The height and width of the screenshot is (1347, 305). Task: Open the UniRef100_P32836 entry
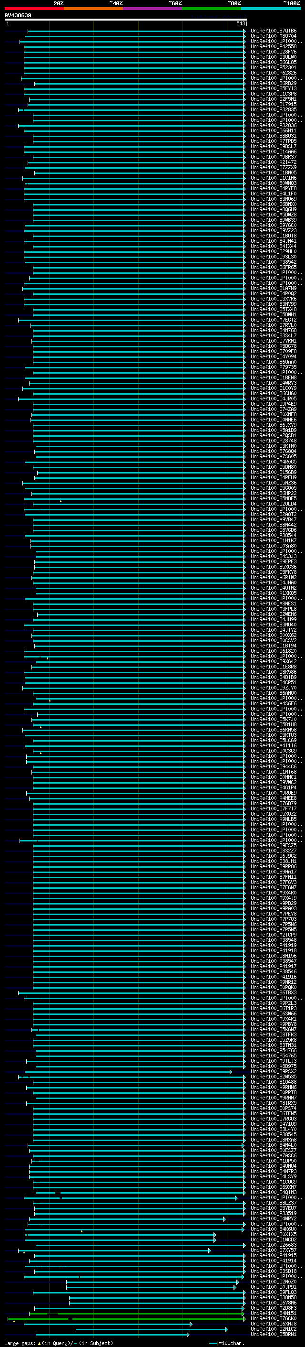coord(274,126)
